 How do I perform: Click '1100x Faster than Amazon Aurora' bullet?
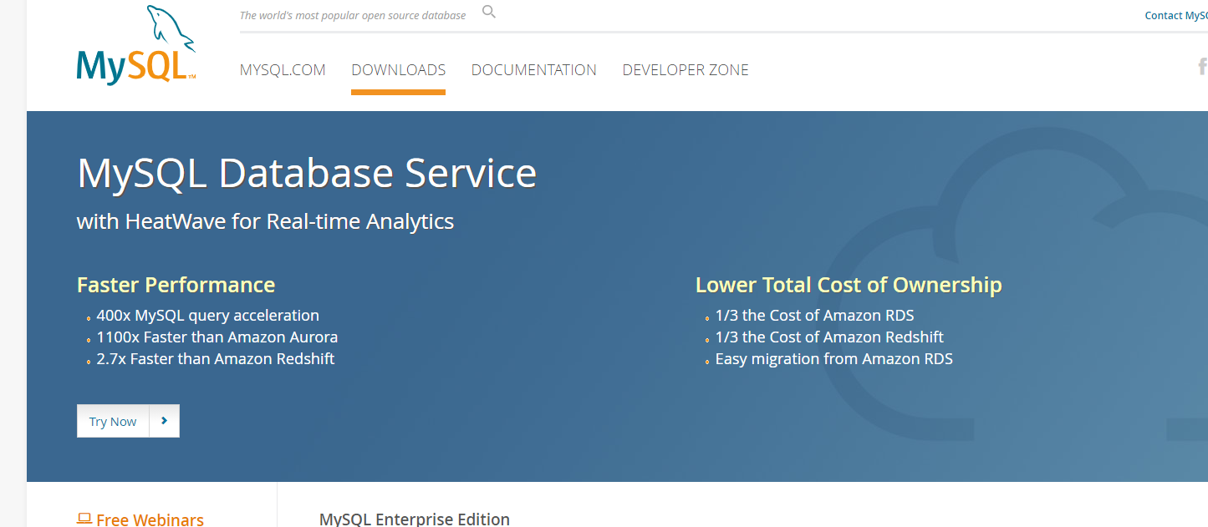coord(217,337)
